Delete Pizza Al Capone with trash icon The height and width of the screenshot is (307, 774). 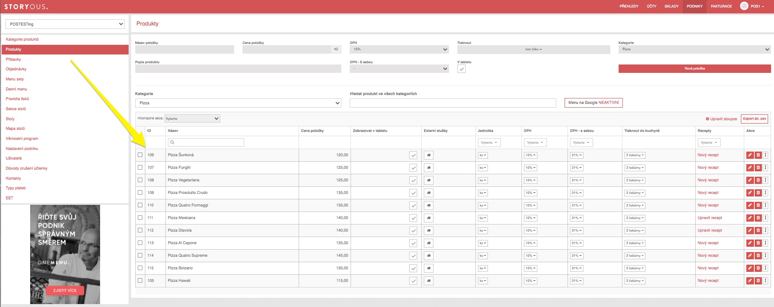[758, 243]
